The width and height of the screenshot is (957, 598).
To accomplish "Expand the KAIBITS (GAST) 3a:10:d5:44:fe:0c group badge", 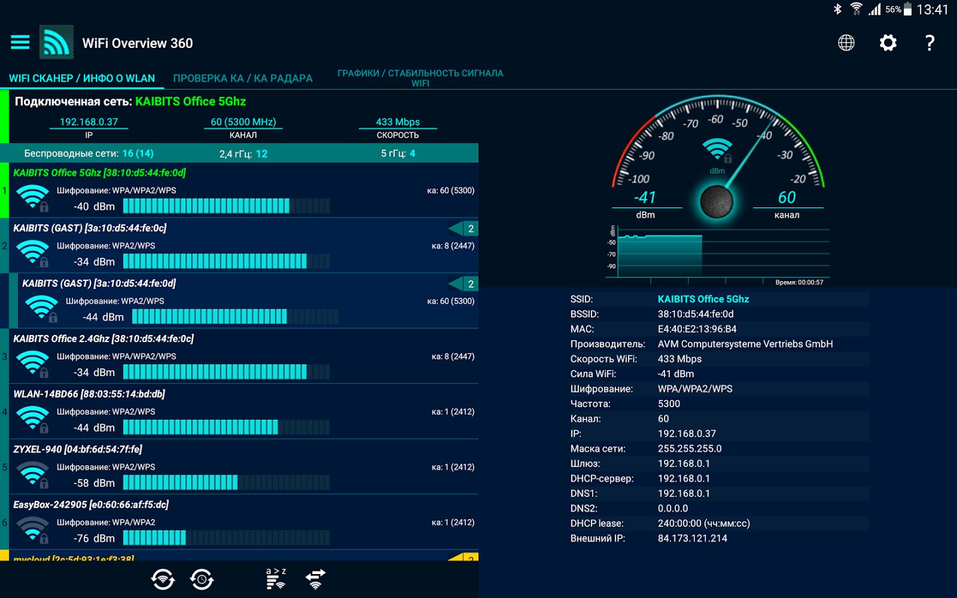I will click(465, 229).
